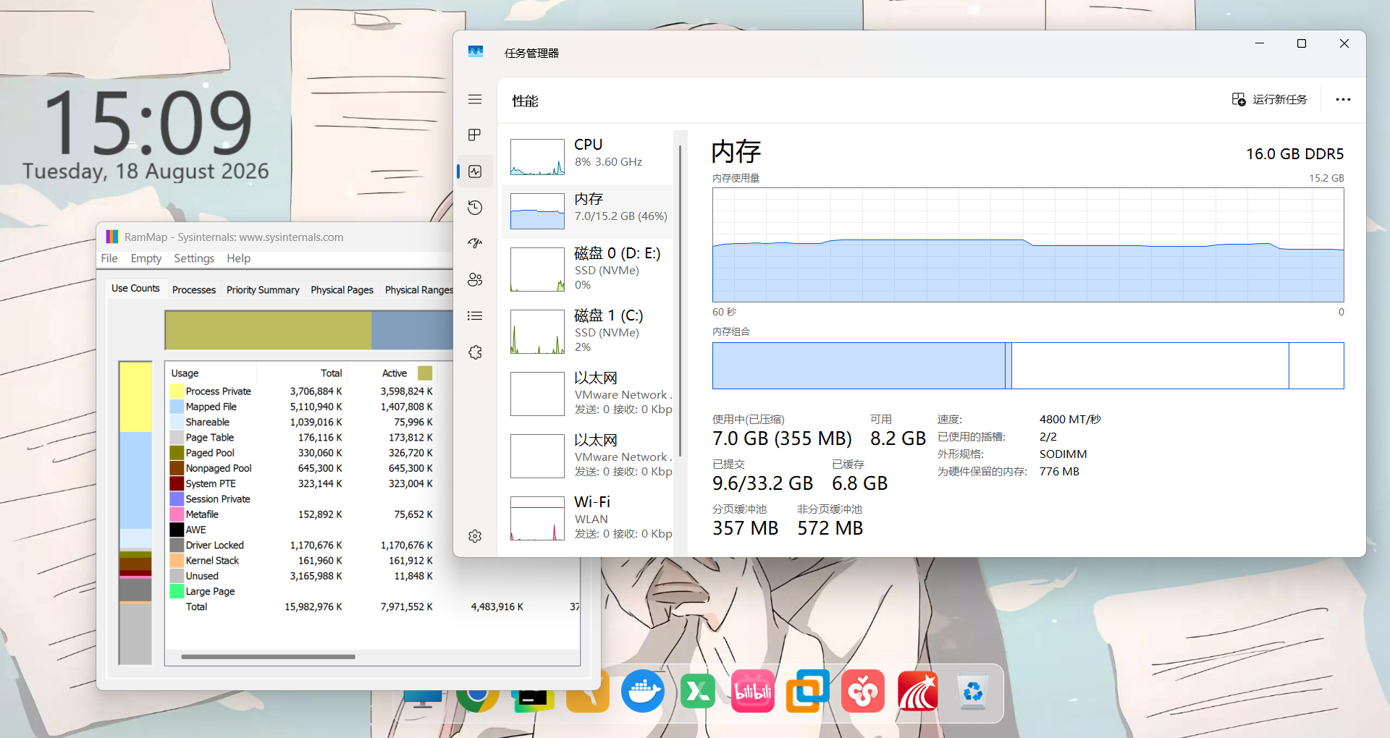Click the Unused total value 3,165,988 K
Image resolution: width=1390 pixels, height=738 pixels.
316,576
